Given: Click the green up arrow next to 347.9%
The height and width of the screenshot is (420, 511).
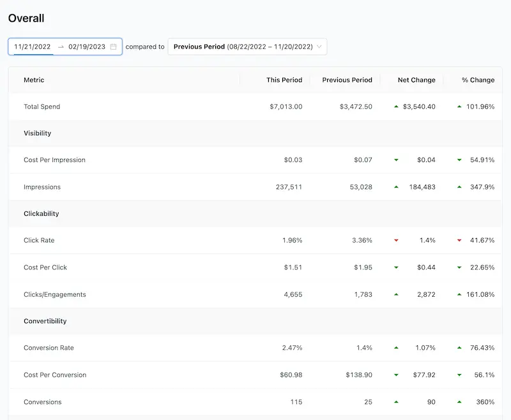Looking at the screenshot, I should (x=459, y=187).
